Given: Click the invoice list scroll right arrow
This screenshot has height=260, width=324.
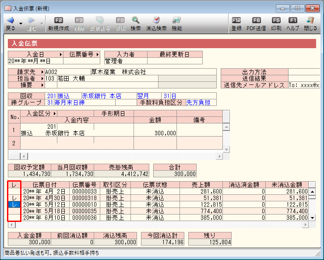Looking at the screenshot, I should coord(305,225).
